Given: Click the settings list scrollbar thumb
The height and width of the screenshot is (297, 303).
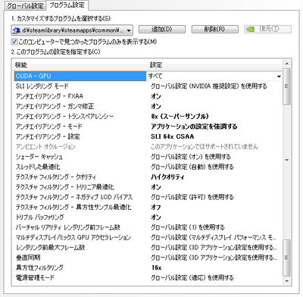Looking at the screenshot, I should [286, 86].
